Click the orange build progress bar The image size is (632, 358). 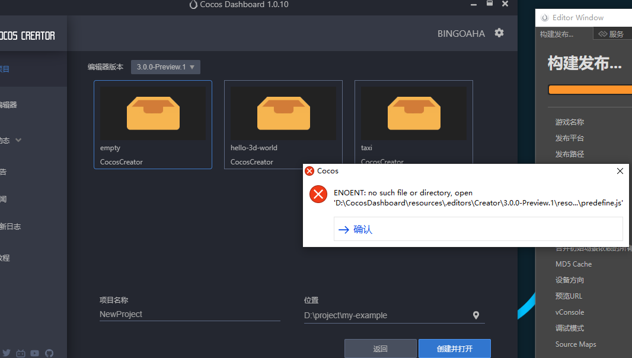590,90
